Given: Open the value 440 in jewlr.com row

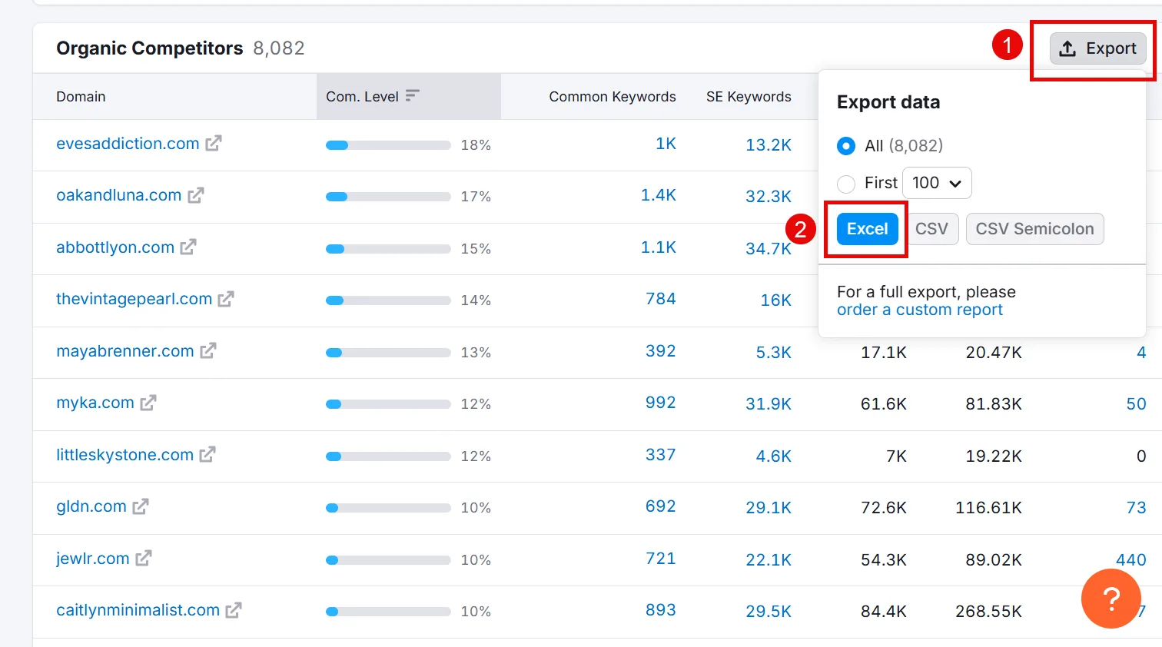Looking at the screenshot, I should click(x=1131, y=560).
